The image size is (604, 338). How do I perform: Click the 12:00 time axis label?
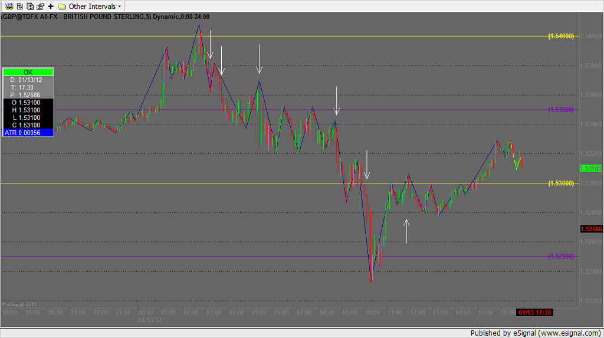click(x=418, y=313)
